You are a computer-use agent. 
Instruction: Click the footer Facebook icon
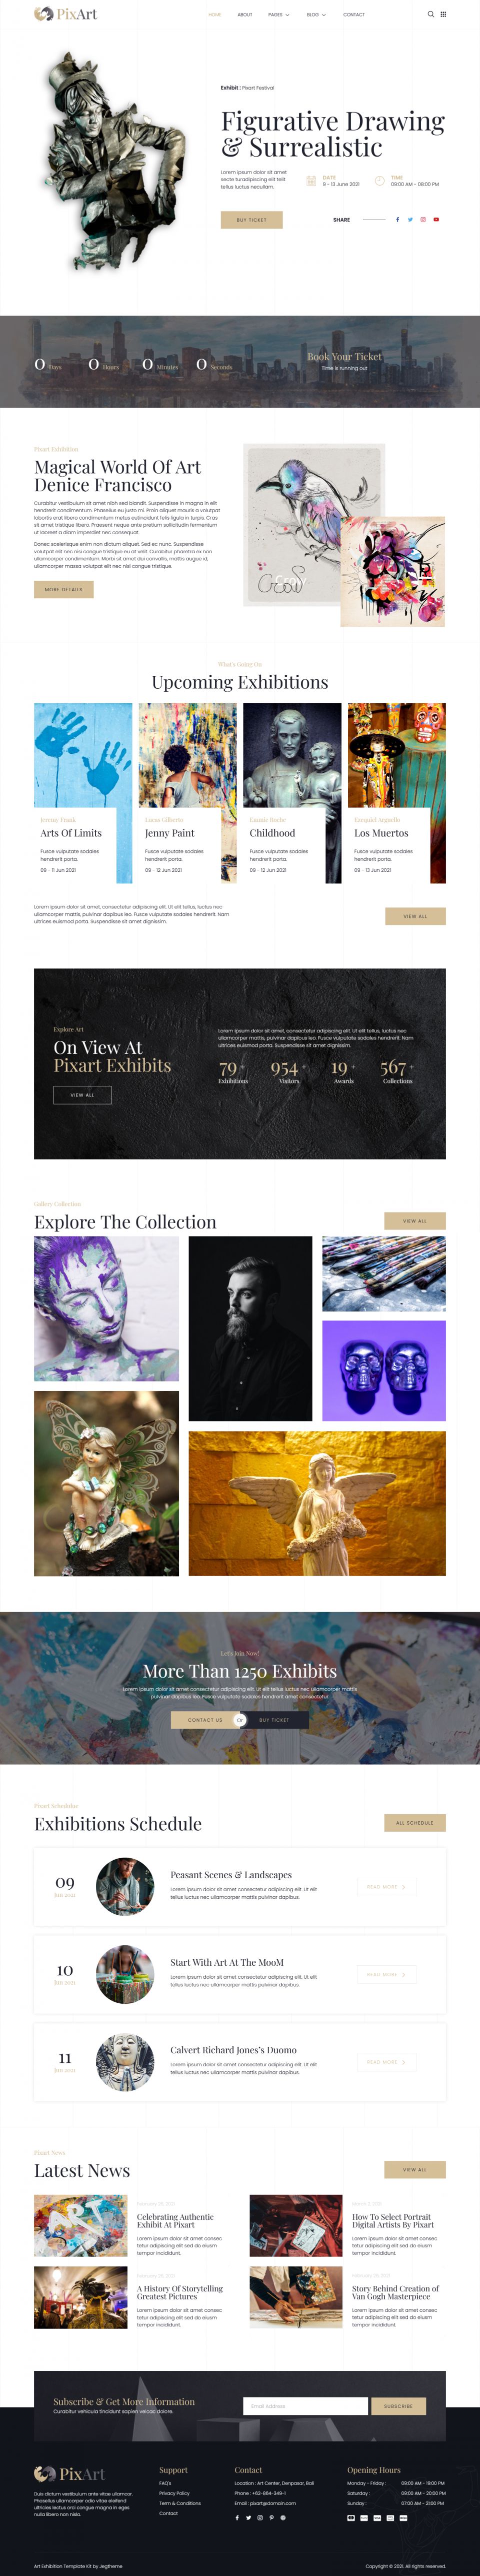click(237, 2517)
